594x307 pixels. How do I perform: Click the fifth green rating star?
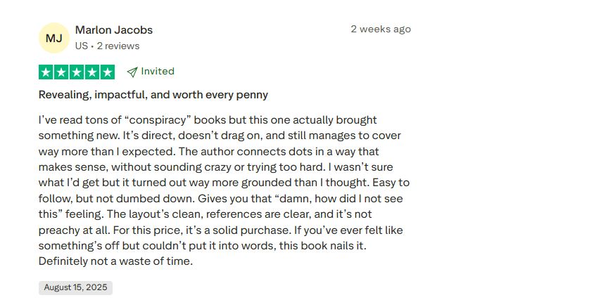point(107,72)
